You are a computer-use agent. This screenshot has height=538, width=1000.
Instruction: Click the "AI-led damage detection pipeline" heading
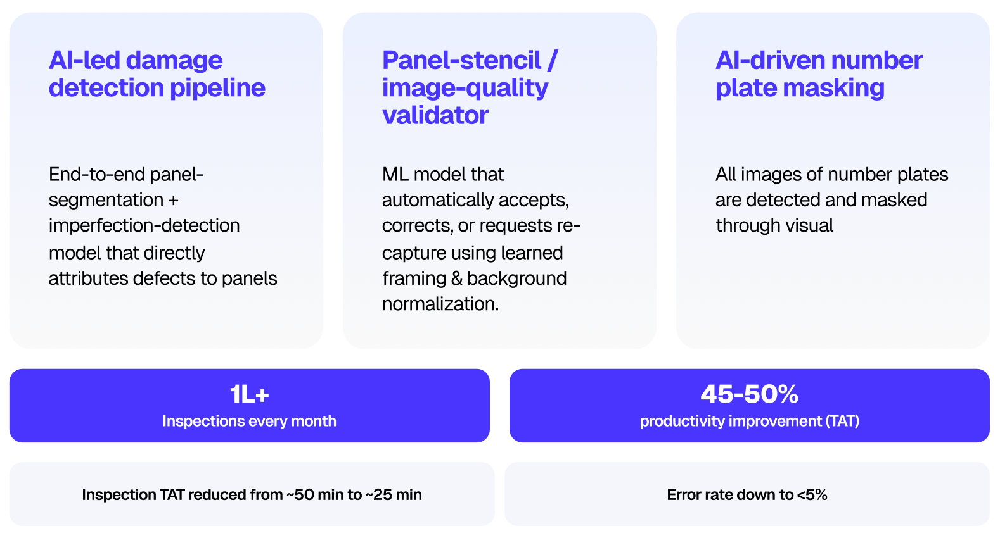pos(157,74)
